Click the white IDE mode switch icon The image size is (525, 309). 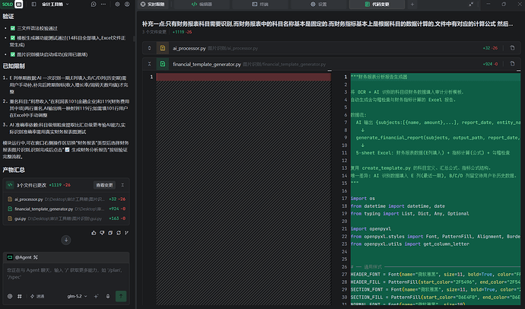coord(19,4)
